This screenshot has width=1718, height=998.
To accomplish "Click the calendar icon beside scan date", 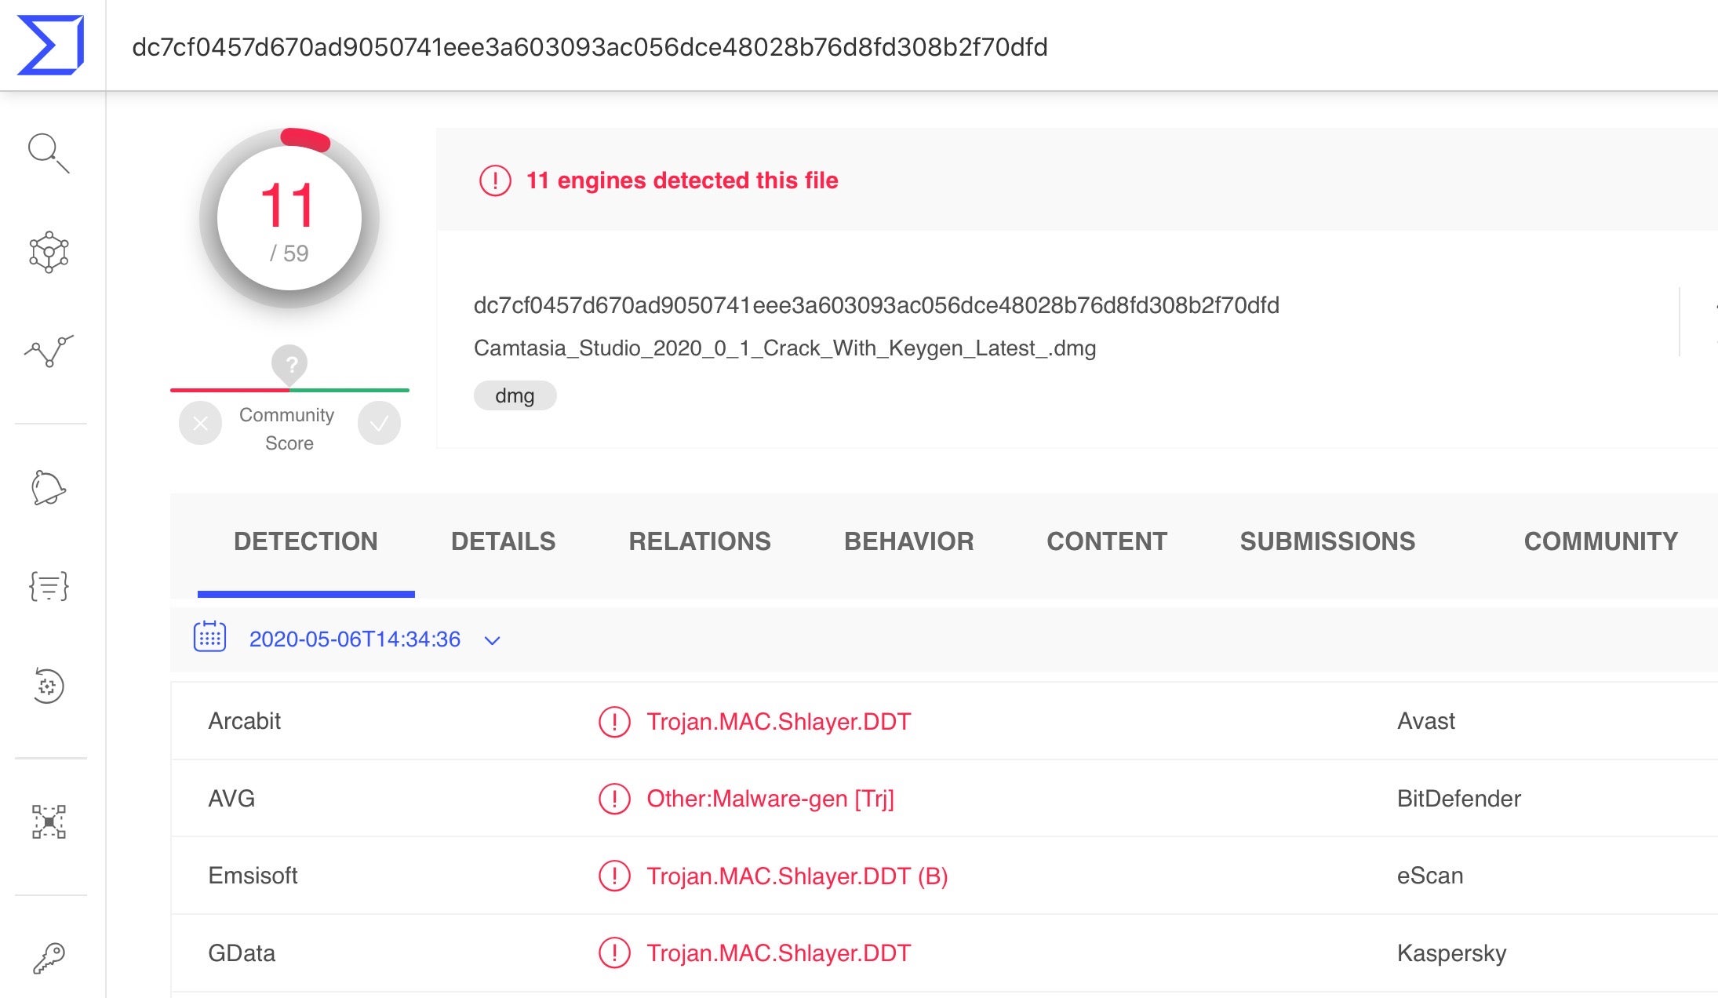I will pos(209,637).
